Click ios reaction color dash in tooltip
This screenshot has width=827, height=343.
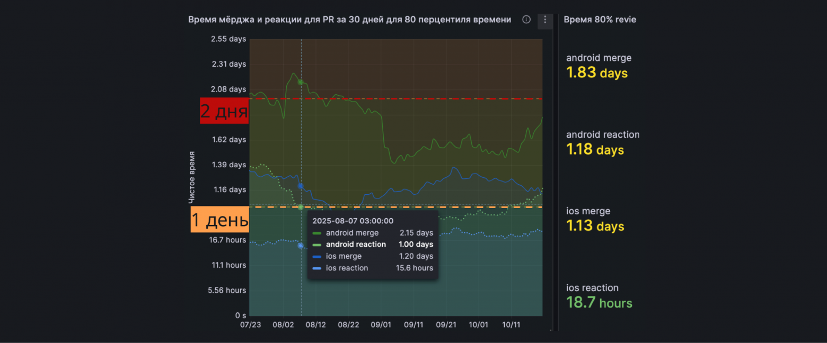point(317,268)
